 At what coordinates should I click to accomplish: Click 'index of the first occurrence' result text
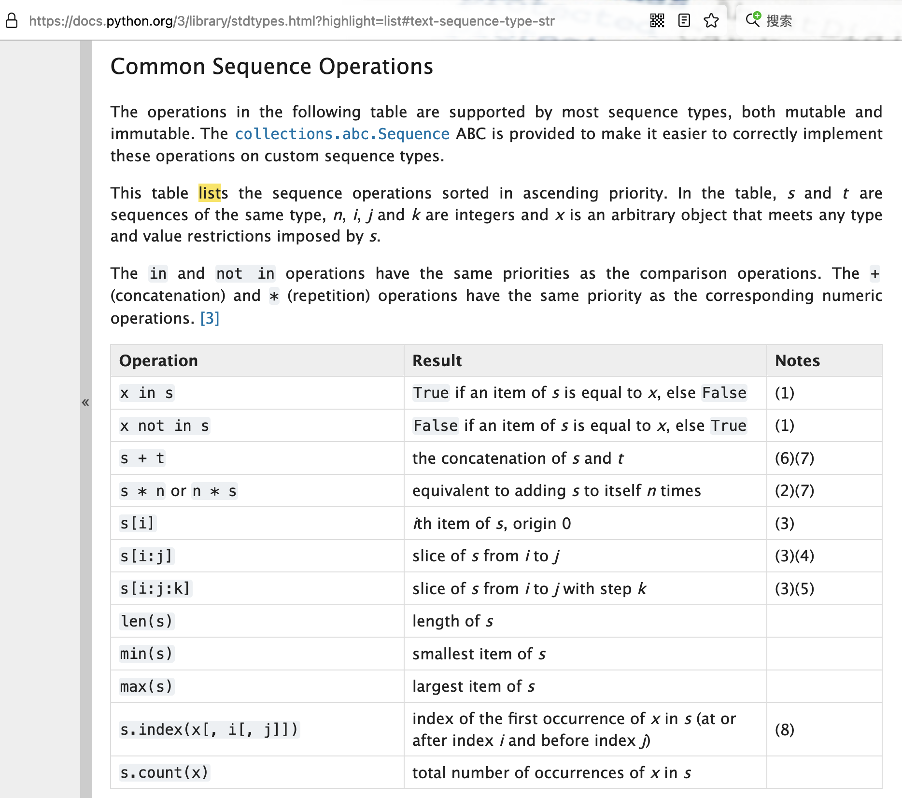[x=574, y=729]
